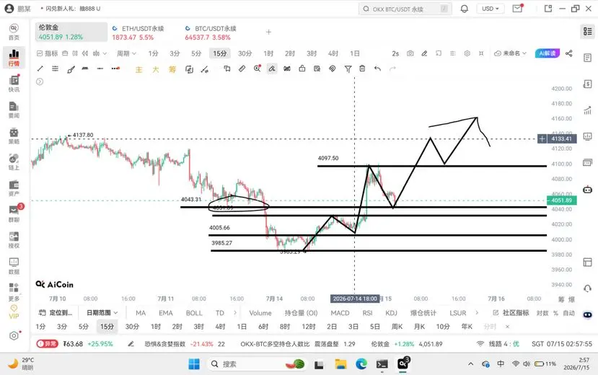
Task: Open the 周期 period dropdown
Action: (x=126, y=53)
